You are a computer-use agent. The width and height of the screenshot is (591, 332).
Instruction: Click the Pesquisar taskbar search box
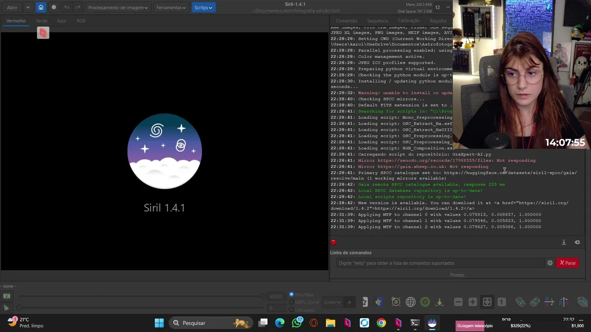click(x=210, y=323)
